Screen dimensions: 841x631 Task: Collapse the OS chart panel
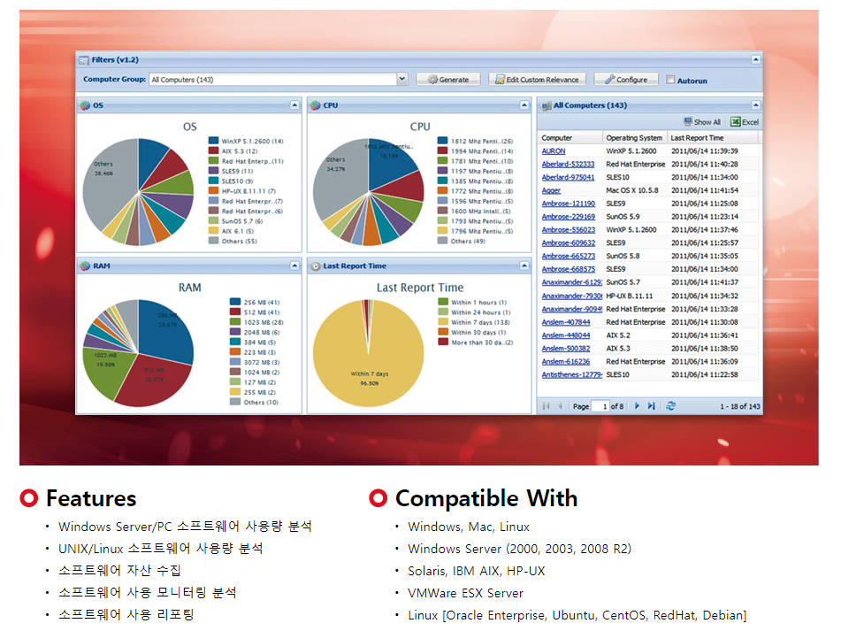(294, 105)
